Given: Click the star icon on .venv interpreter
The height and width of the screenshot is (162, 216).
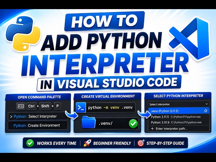Looking at the screenshot, I should [x=206, y=111].
